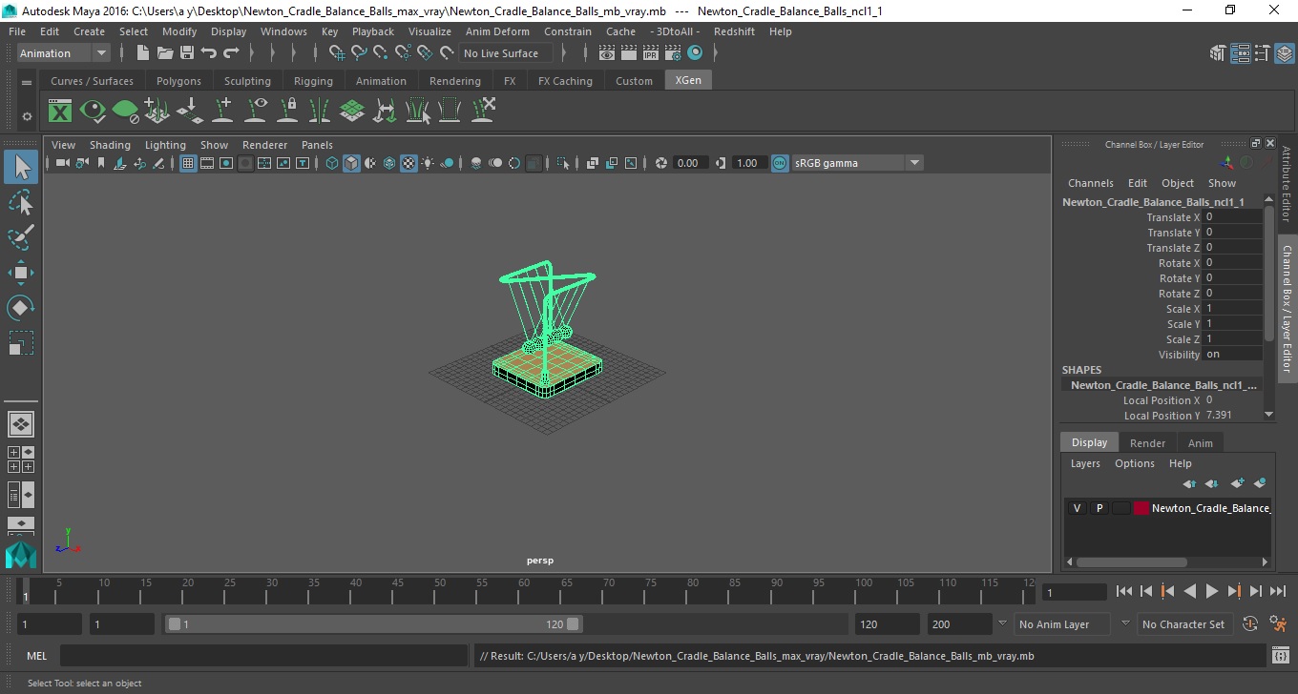Click the layer list horizontal scrollbar
The width and height of the screenshot is (1298, 694).
tap(1132, 562)
